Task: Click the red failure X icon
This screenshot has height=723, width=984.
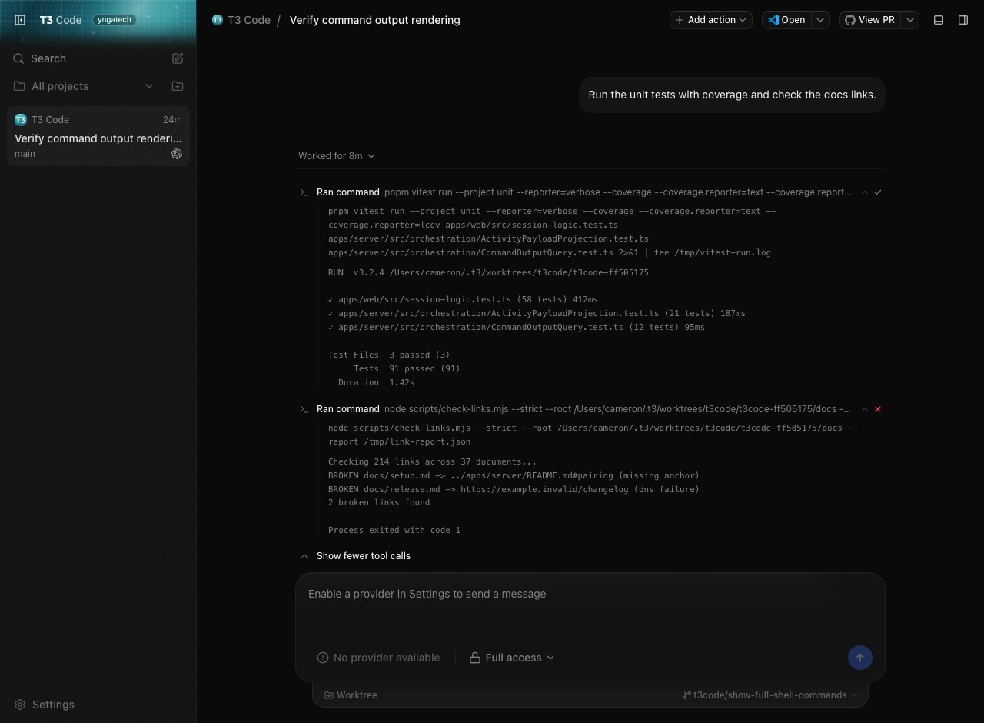Action: [x=878, y=409]
